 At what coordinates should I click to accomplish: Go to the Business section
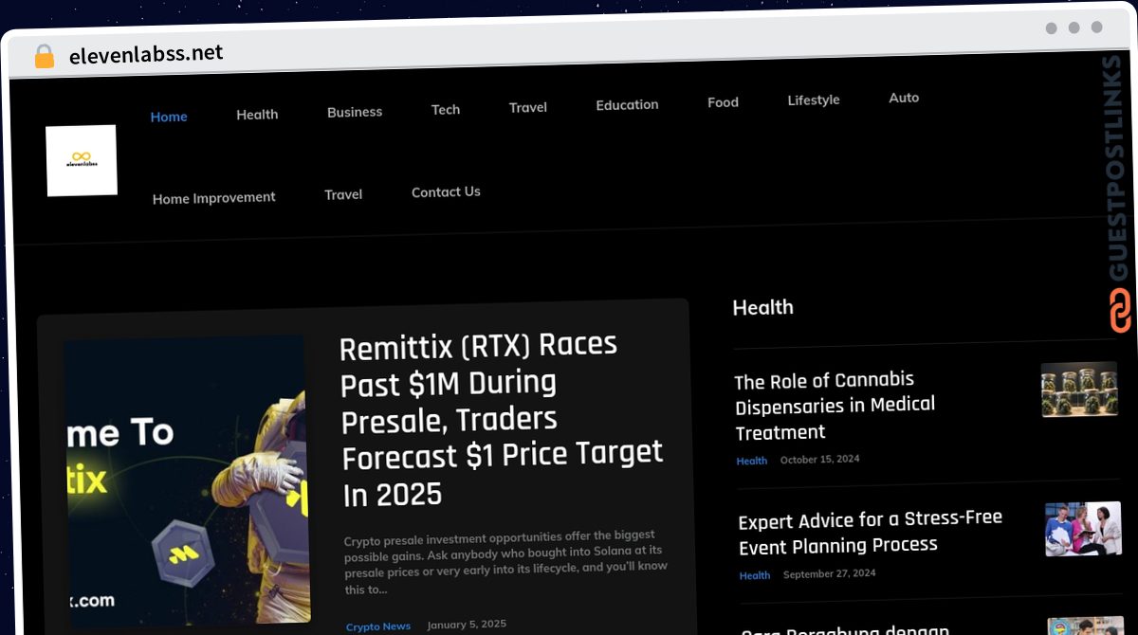[x=355, y=112]
